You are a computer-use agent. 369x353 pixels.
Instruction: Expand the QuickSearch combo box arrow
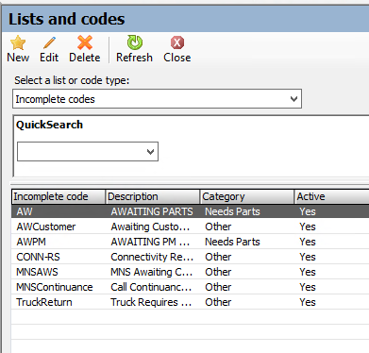pyautogui.click(x=150, y=152)
